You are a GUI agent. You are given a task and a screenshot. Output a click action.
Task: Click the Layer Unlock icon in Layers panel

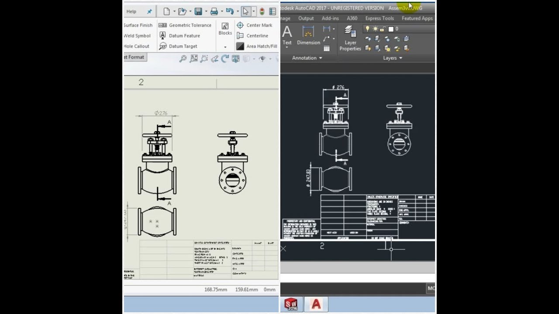[x=397, y=48]
